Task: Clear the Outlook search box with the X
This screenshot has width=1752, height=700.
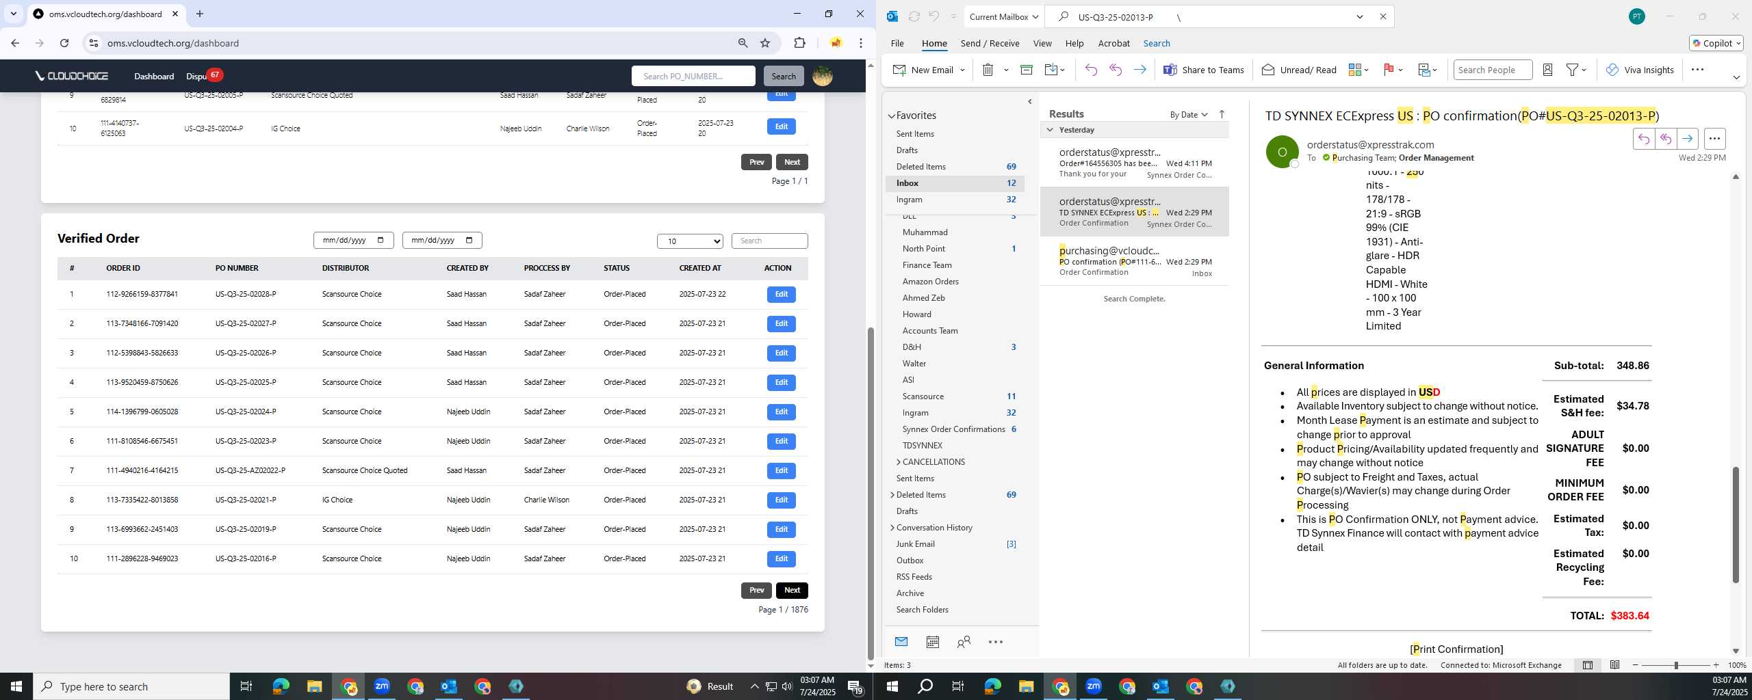Action: [1382, 17]
